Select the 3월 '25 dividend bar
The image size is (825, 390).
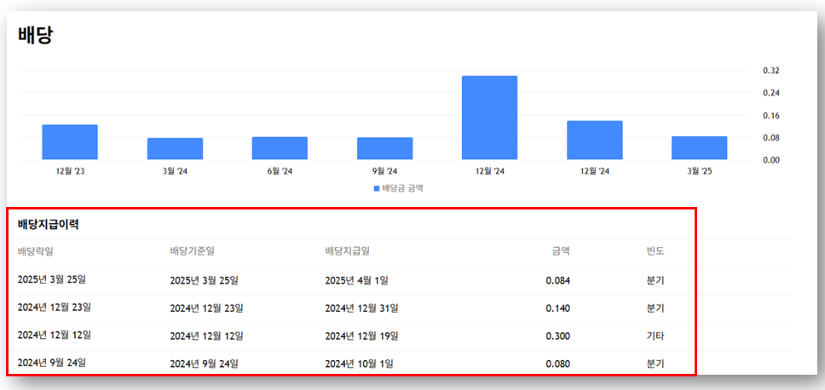click(699, 147)
